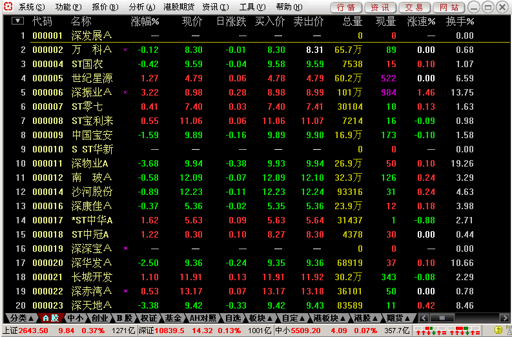This screenshot has height=337, width=512.
Task: Click the antenna connection status icon
Action: [507, 329]
